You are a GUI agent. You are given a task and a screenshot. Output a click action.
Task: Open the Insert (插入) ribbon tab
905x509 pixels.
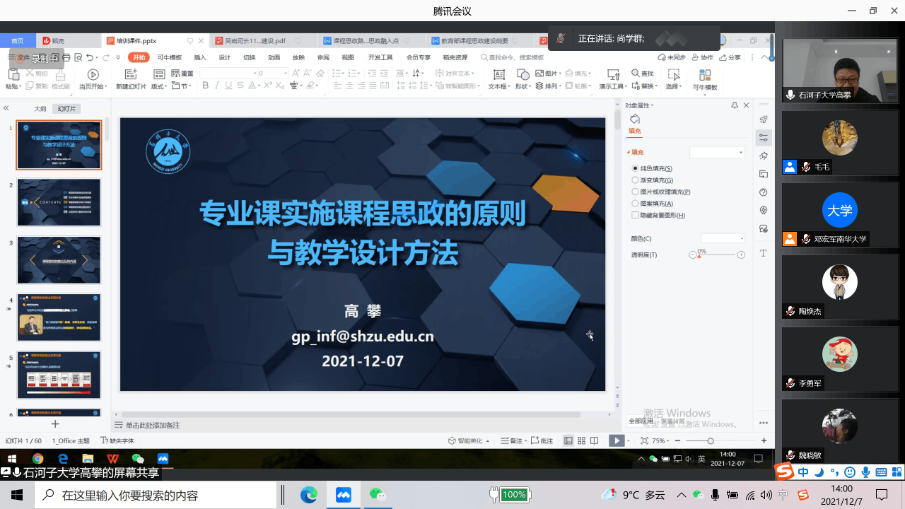pos(200,57)
